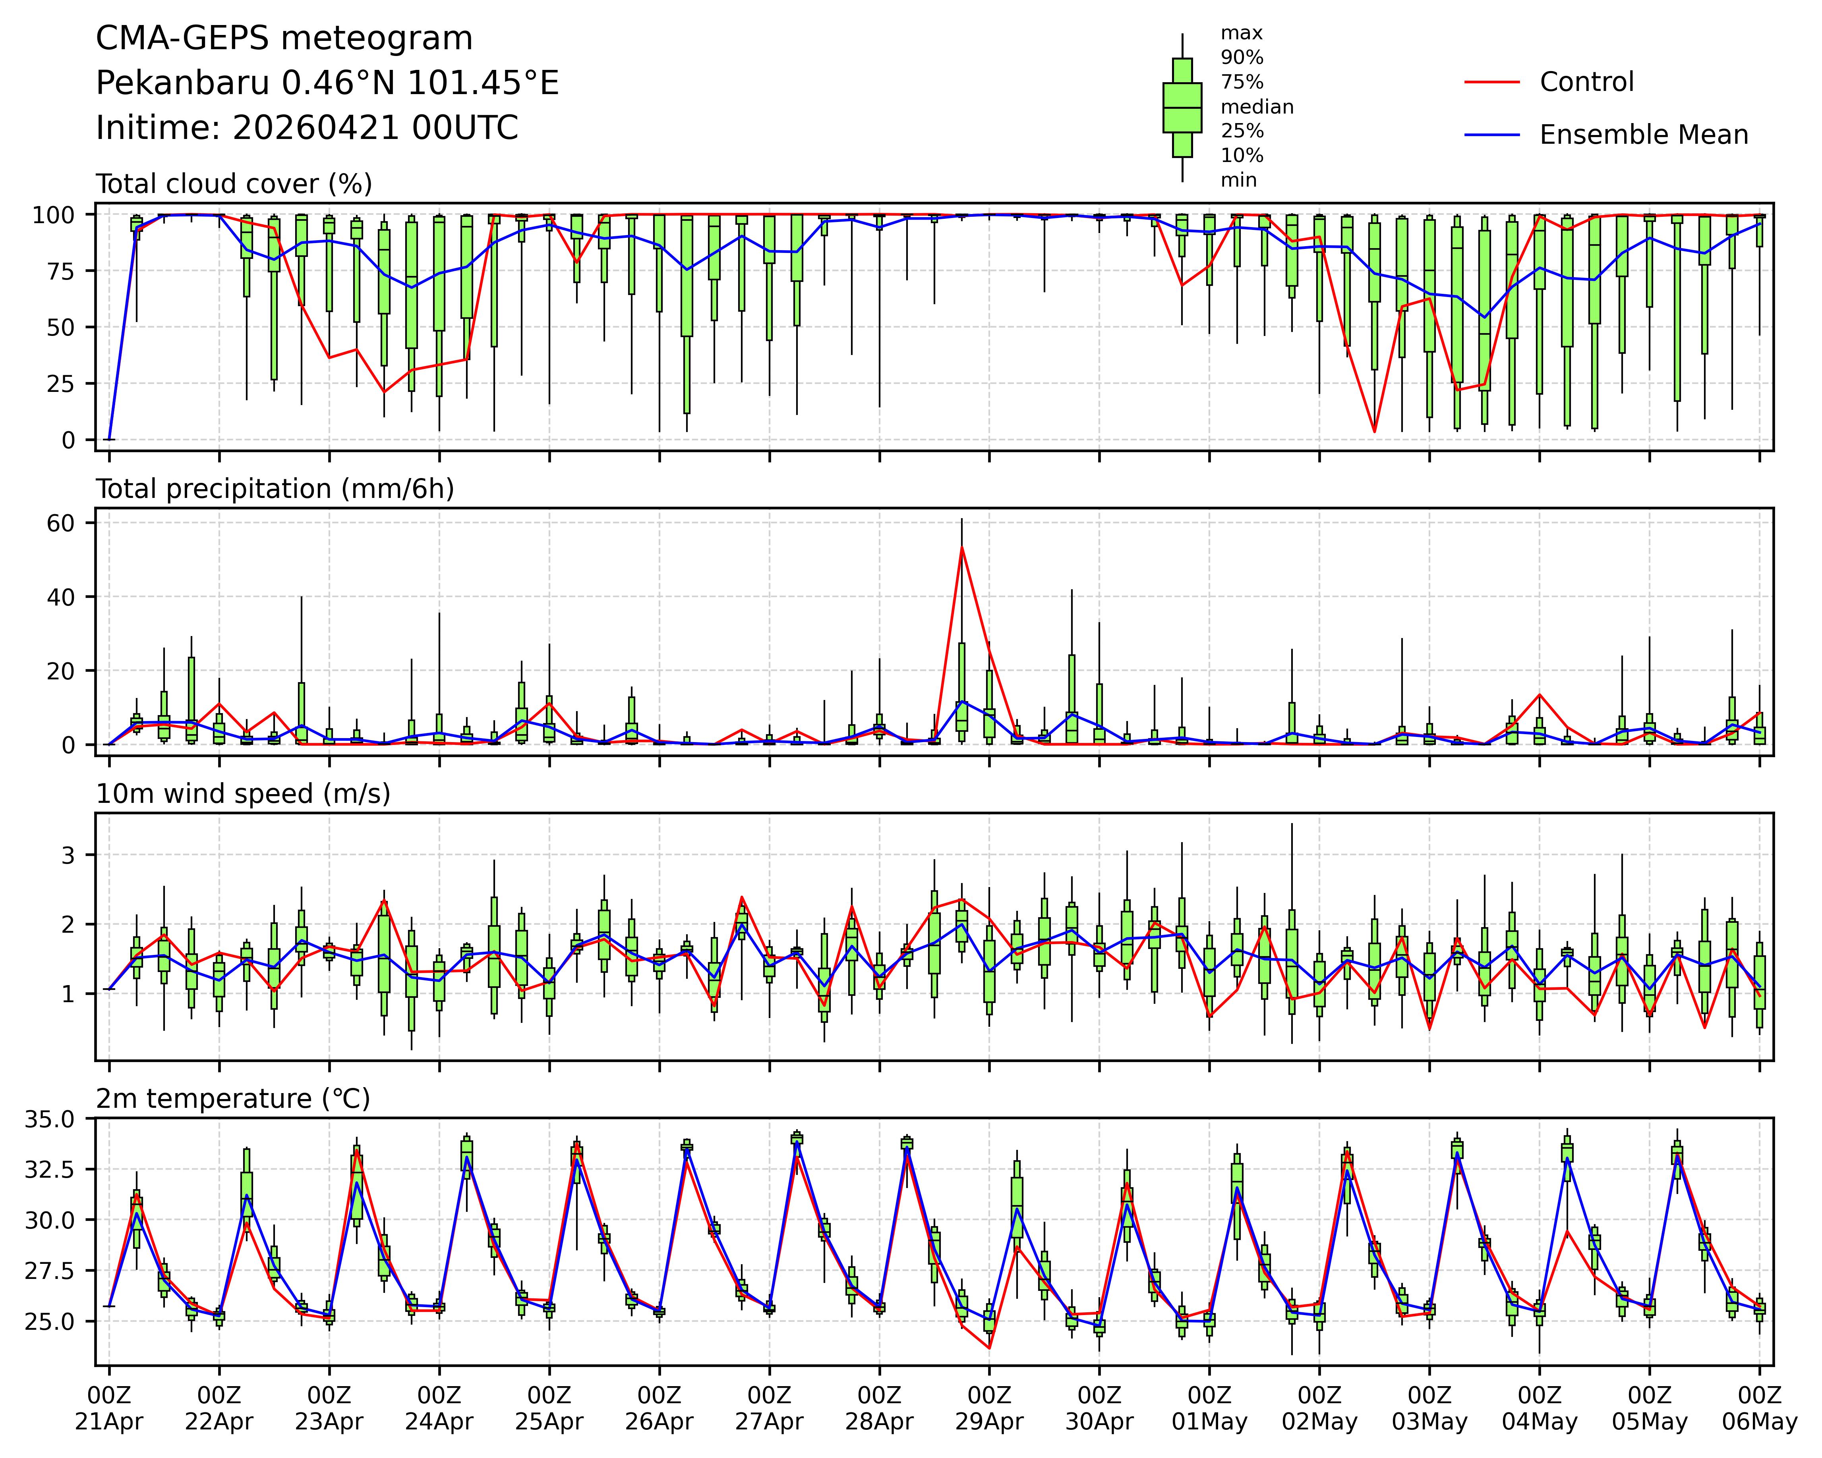Click the red Control legend line
Screen dimensions: 1822x1458
coord(1491,82)
